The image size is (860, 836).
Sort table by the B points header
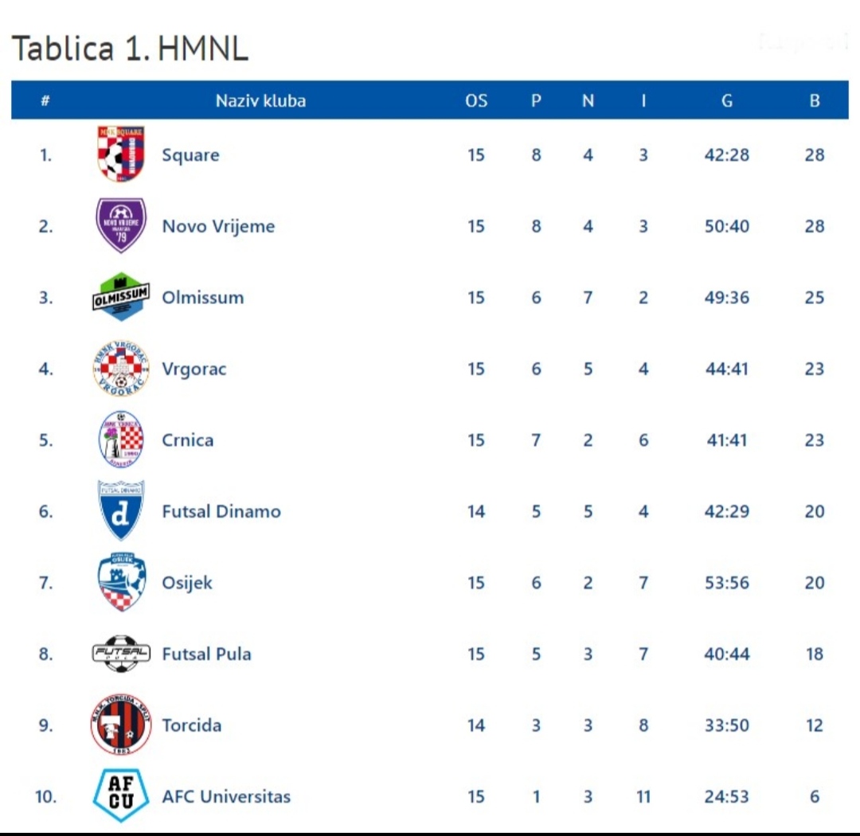pyautogui.click(x=815, y=100)
